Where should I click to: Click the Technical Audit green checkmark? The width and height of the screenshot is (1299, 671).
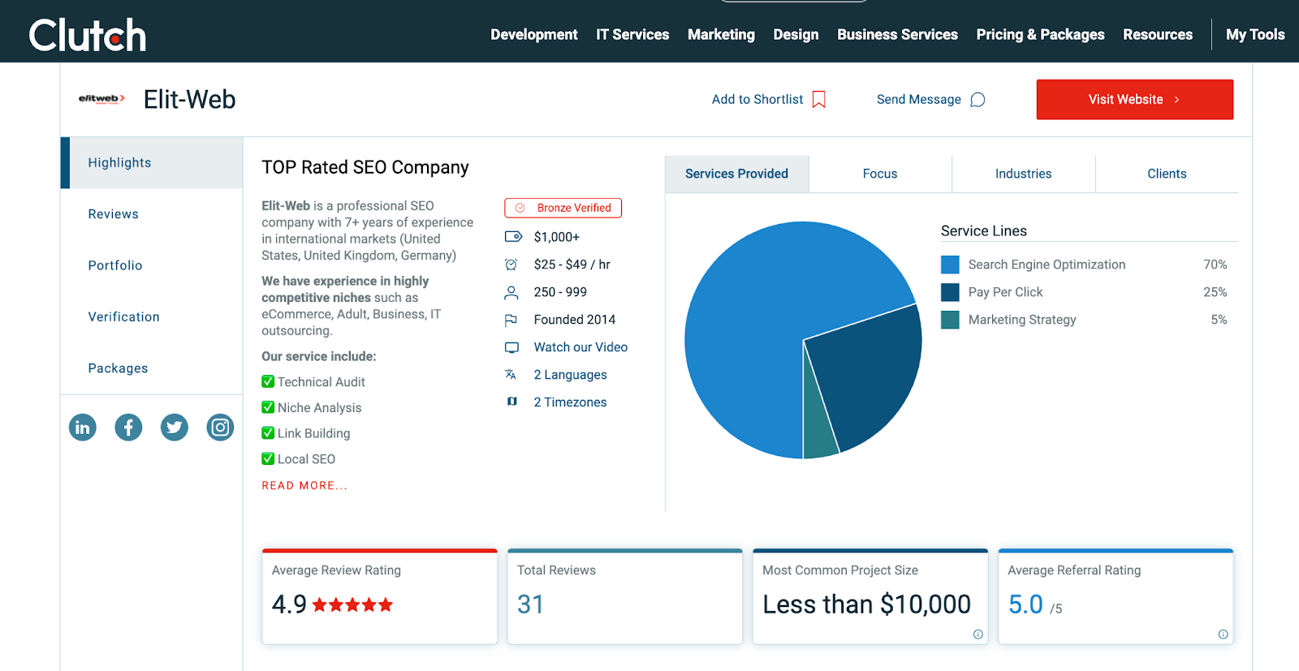268,381
